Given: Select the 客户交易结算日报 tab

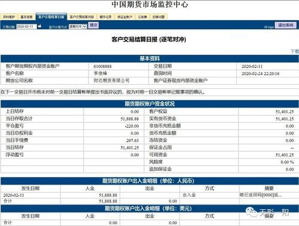Looking at the screenshot, I should pyautogui.click(x=51, y=17).
